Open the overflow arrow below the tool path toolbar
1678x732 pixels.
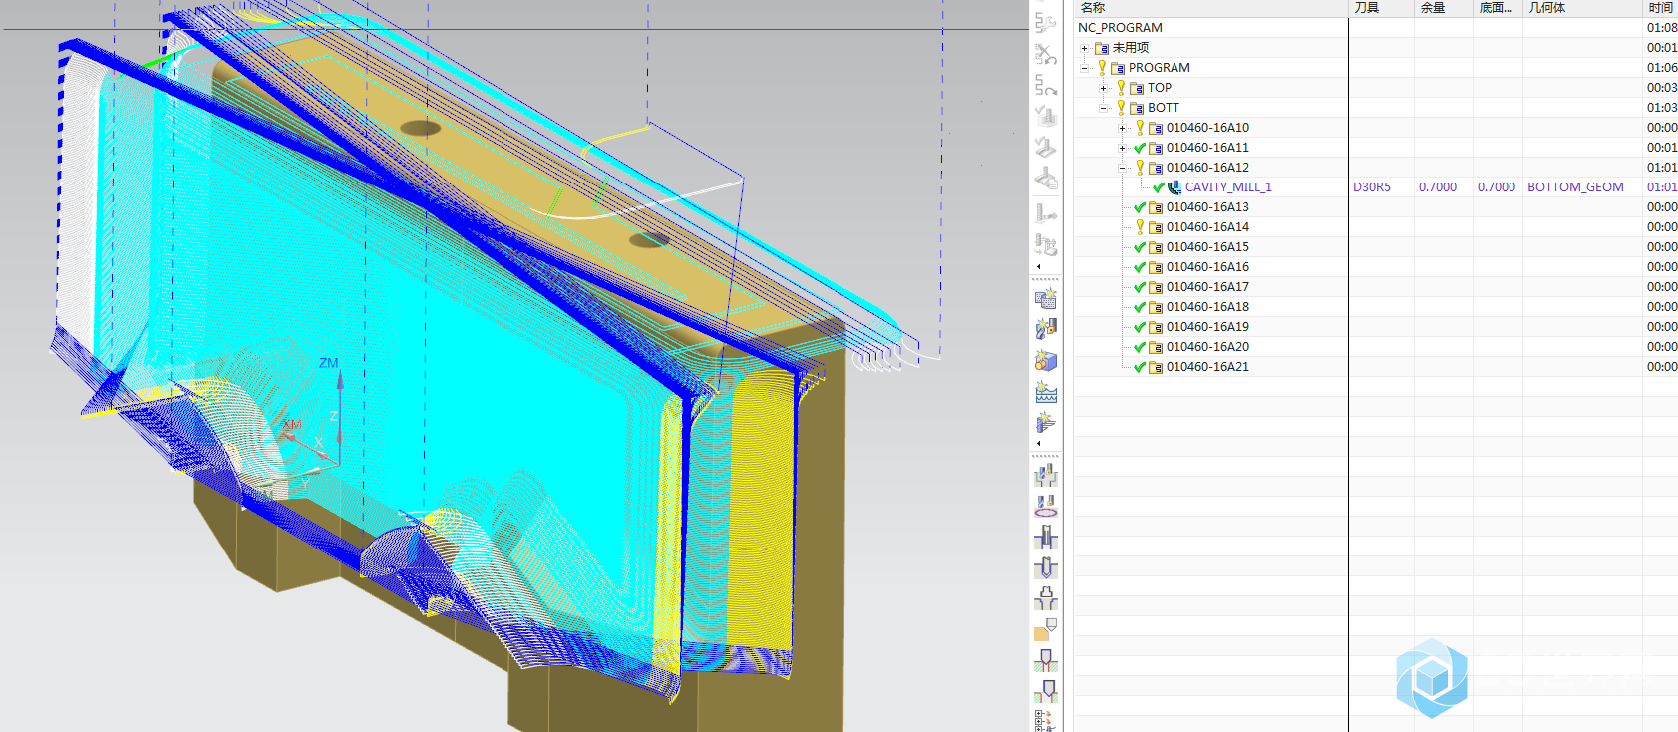pyautogui.click(x=1039, y=267)
